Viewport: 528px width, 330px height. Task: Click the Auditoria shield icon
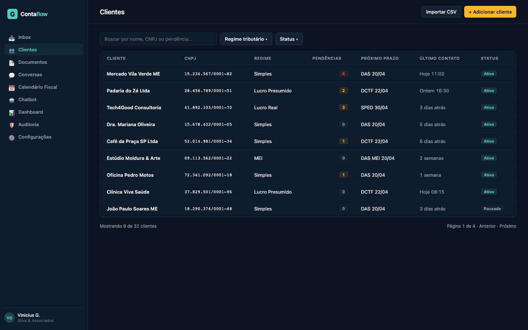(12, 125)
